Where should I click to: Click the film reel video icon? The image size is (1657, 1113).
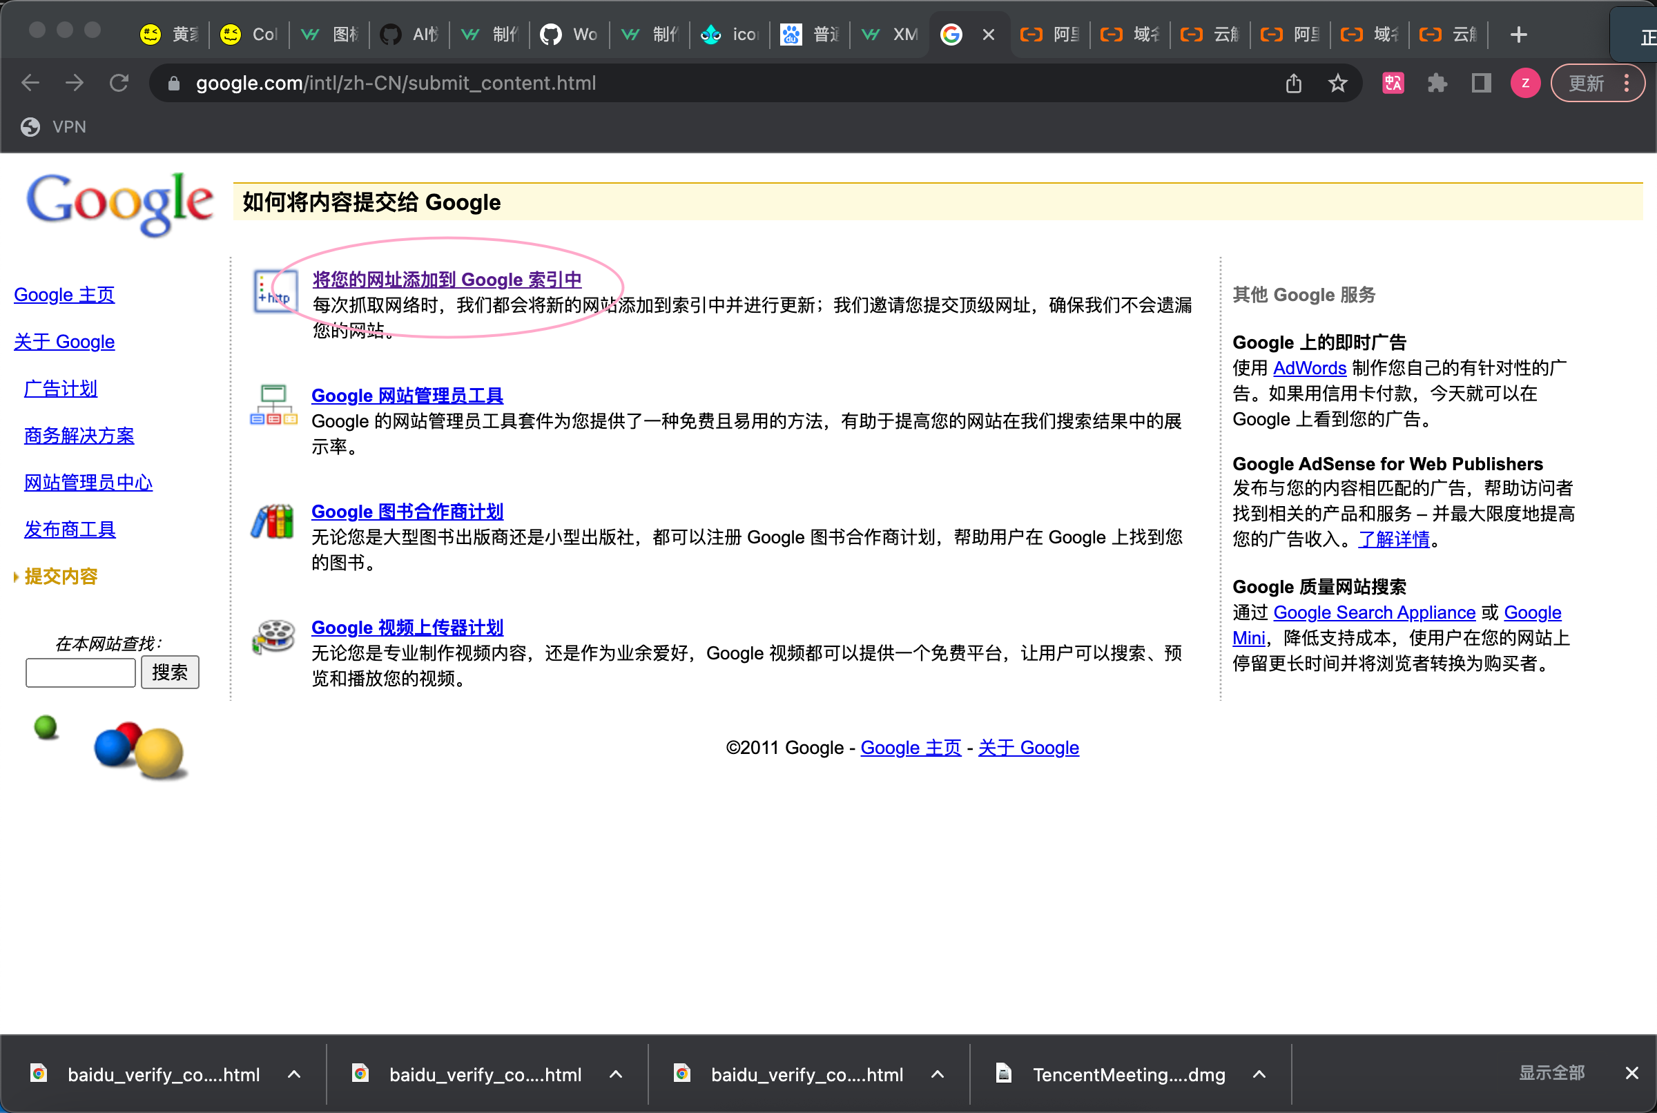click(273, 636)
